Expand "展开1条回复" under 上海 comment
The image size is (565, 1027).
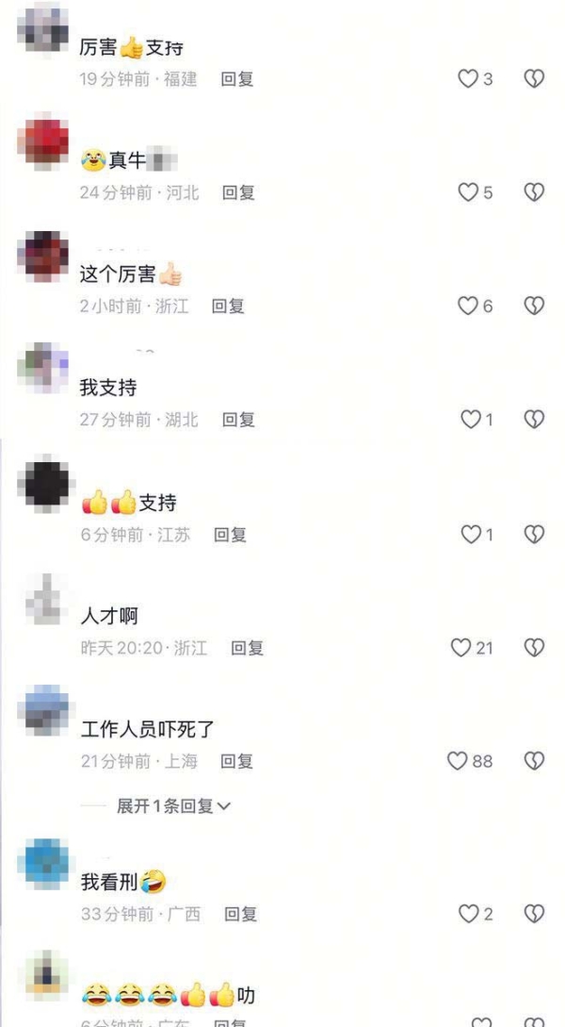click(173, 806)
